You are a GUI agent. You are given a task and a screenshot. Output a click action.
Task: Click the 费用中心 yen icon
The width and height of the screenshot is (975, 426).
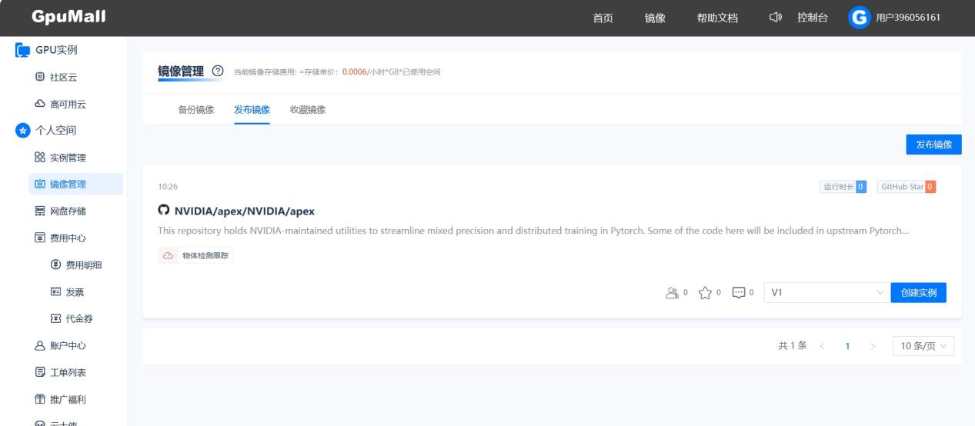click(40, 238)
